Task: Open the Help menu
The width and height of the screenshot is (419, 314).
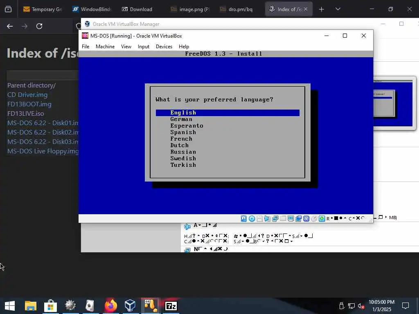Action: click(x=184, y=47)
